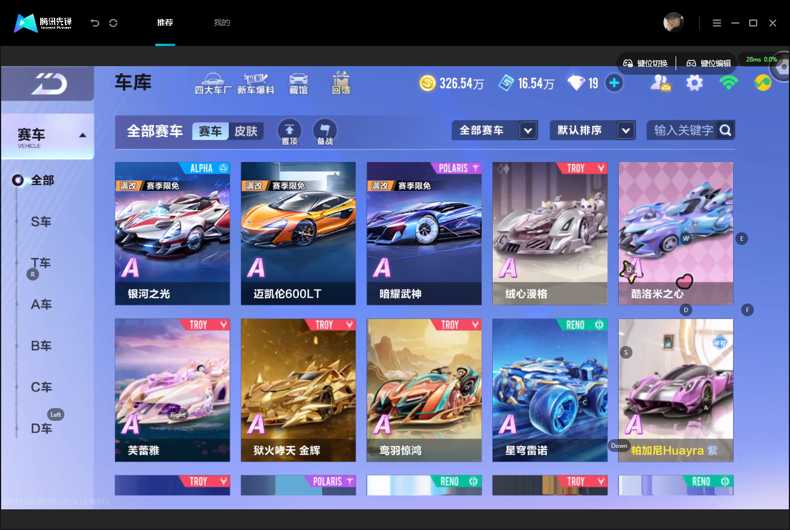Open the 默认排序 sort dropdown

593,130
